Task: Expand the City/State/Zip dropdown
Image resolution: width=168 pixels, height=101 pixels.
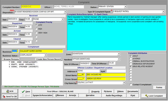Action: pyautogui.click(x=124, y=82)
